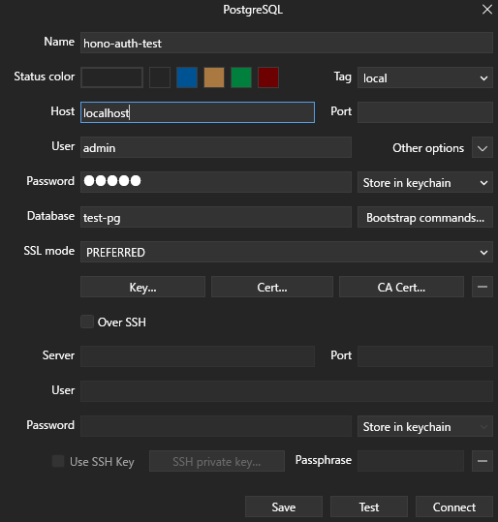Choose the dark red status color
Image resolution: width=498 pixels, height=522 pixels.
click(x=268, y=77)
